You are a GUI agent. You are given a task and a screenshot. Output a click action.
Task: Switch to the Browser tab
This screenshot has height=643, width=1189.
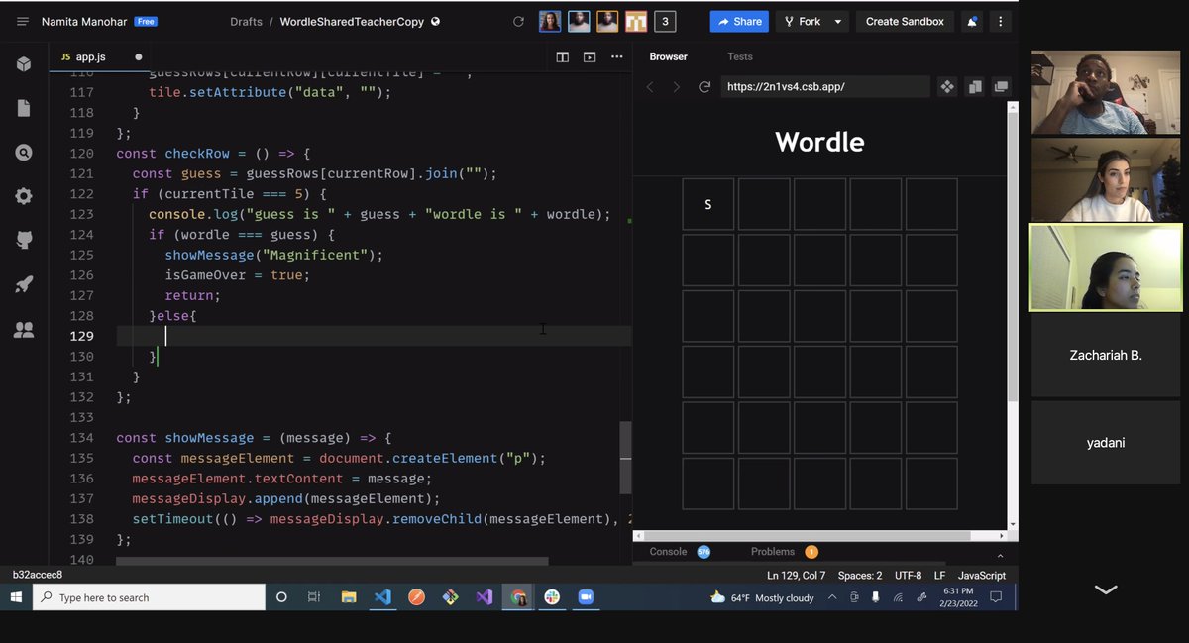coord(669,56)
